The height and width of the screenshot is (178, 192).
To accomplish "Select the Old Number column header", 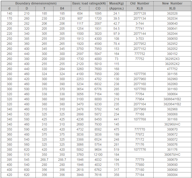I will [x=140, y=3].
